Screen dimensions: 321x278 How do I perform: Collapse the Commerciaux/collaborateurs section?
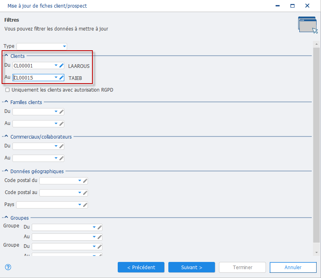coord(6,136)
